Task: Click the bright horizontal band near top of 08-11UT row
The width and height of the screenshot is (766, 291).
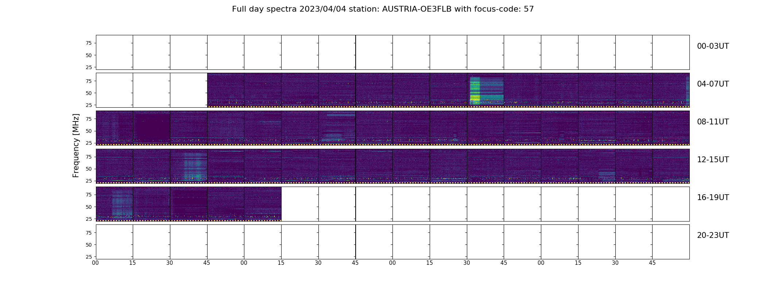Action: [x=341, y=114]
